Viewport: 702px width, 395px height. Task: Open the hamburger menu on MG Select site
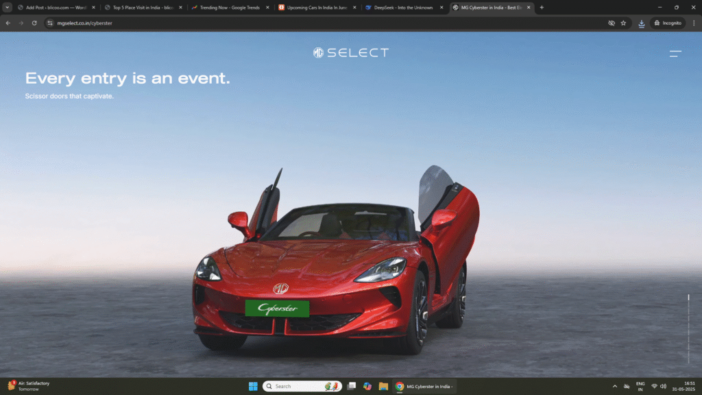point(675,53)
